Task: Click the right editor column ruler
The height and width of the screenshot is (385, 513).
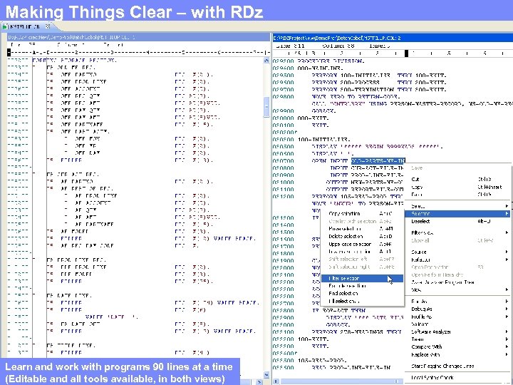Action: click(393, 53)
